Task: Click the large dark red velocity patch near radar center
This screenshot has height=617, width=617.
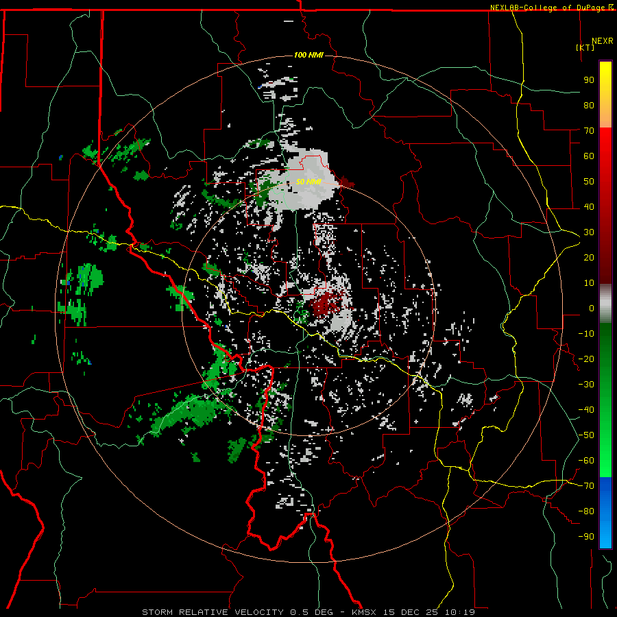Action: tap(325, 303)
